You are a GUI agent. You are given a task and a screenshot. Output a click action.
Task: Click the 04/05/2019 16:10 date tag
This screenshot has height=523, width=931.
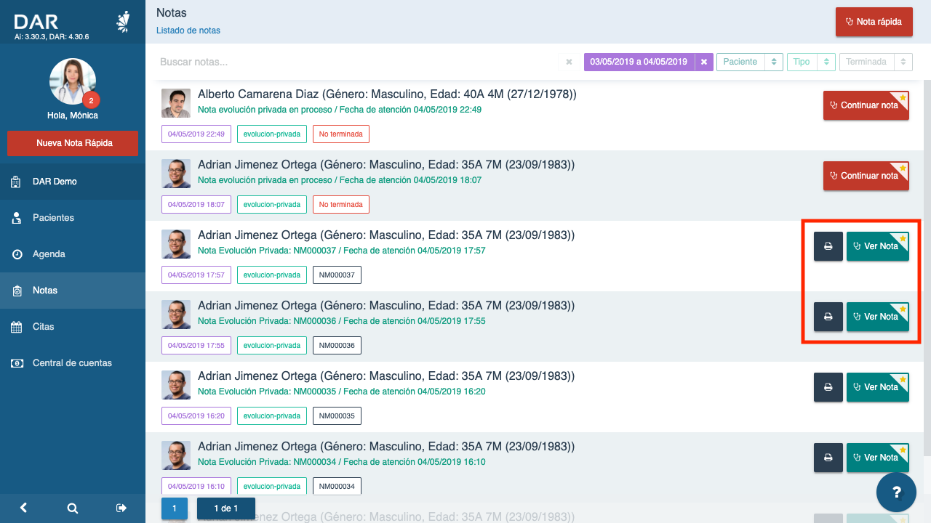tap(196, 487)
